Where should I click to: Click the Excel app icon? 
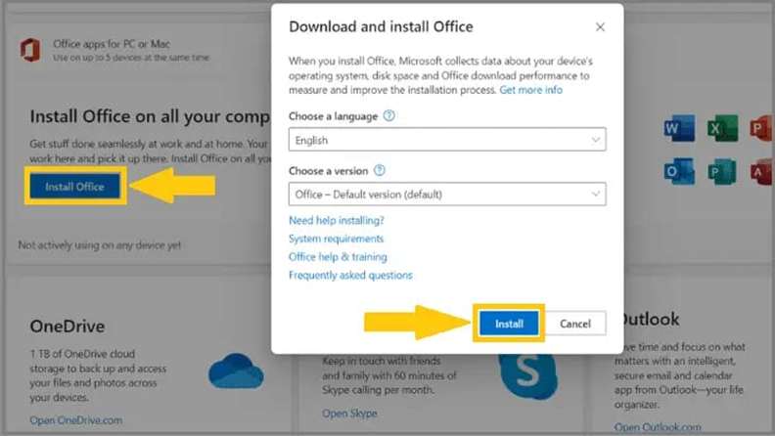coord(722,128)
